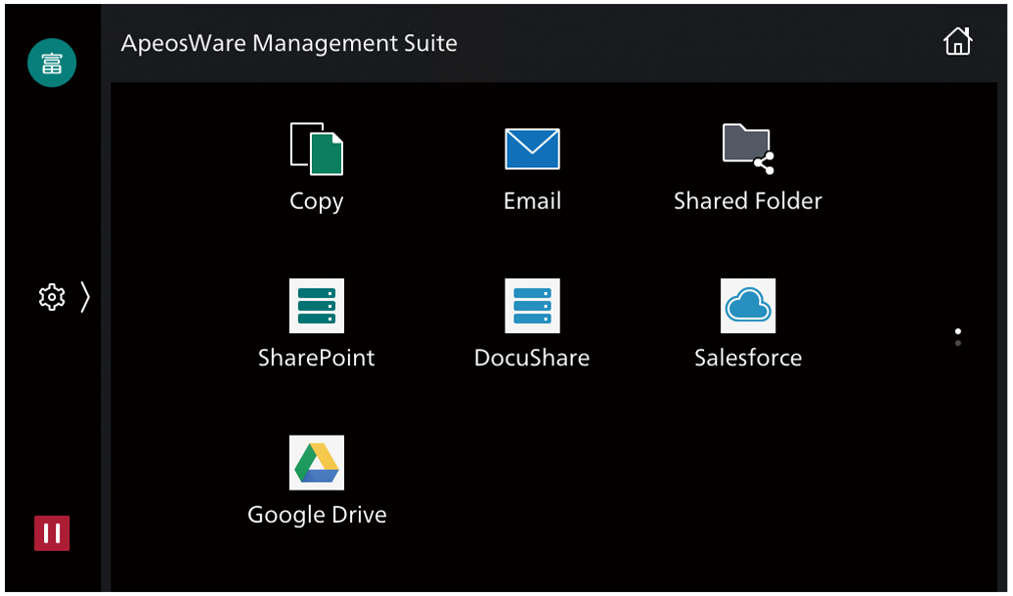The height and width of the screenshot is (596, 1013).
Task: Launch the SharePoint server icon
Action: [317, 306]
